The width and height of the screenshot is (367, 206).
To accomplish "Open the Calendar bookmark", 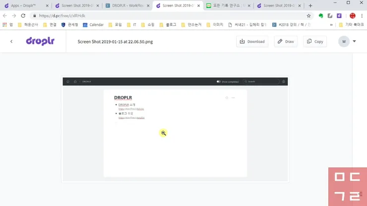I will [93, 25].
